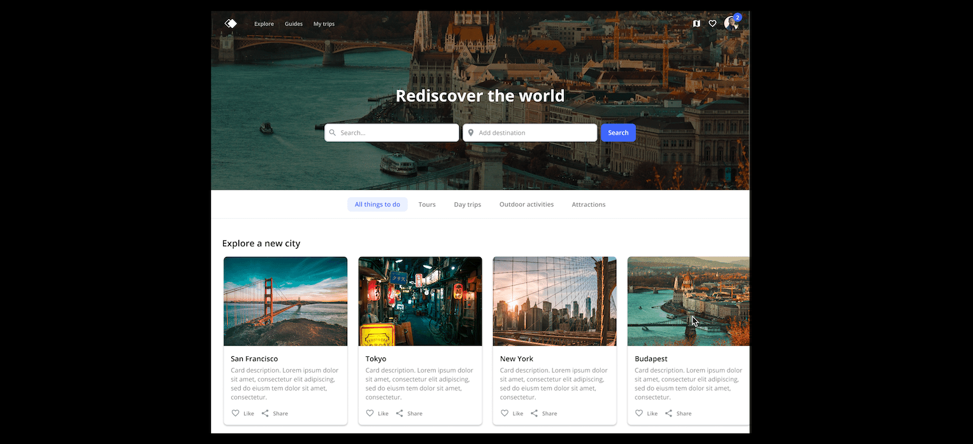Click the Budapest card title
The width and height of the screenshot is (973, 444).
(651, 359)
